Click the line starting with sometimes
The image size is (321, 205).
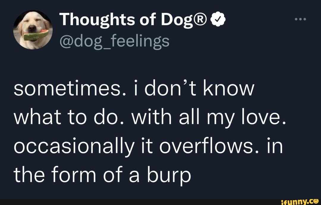(x=134, y=88)
